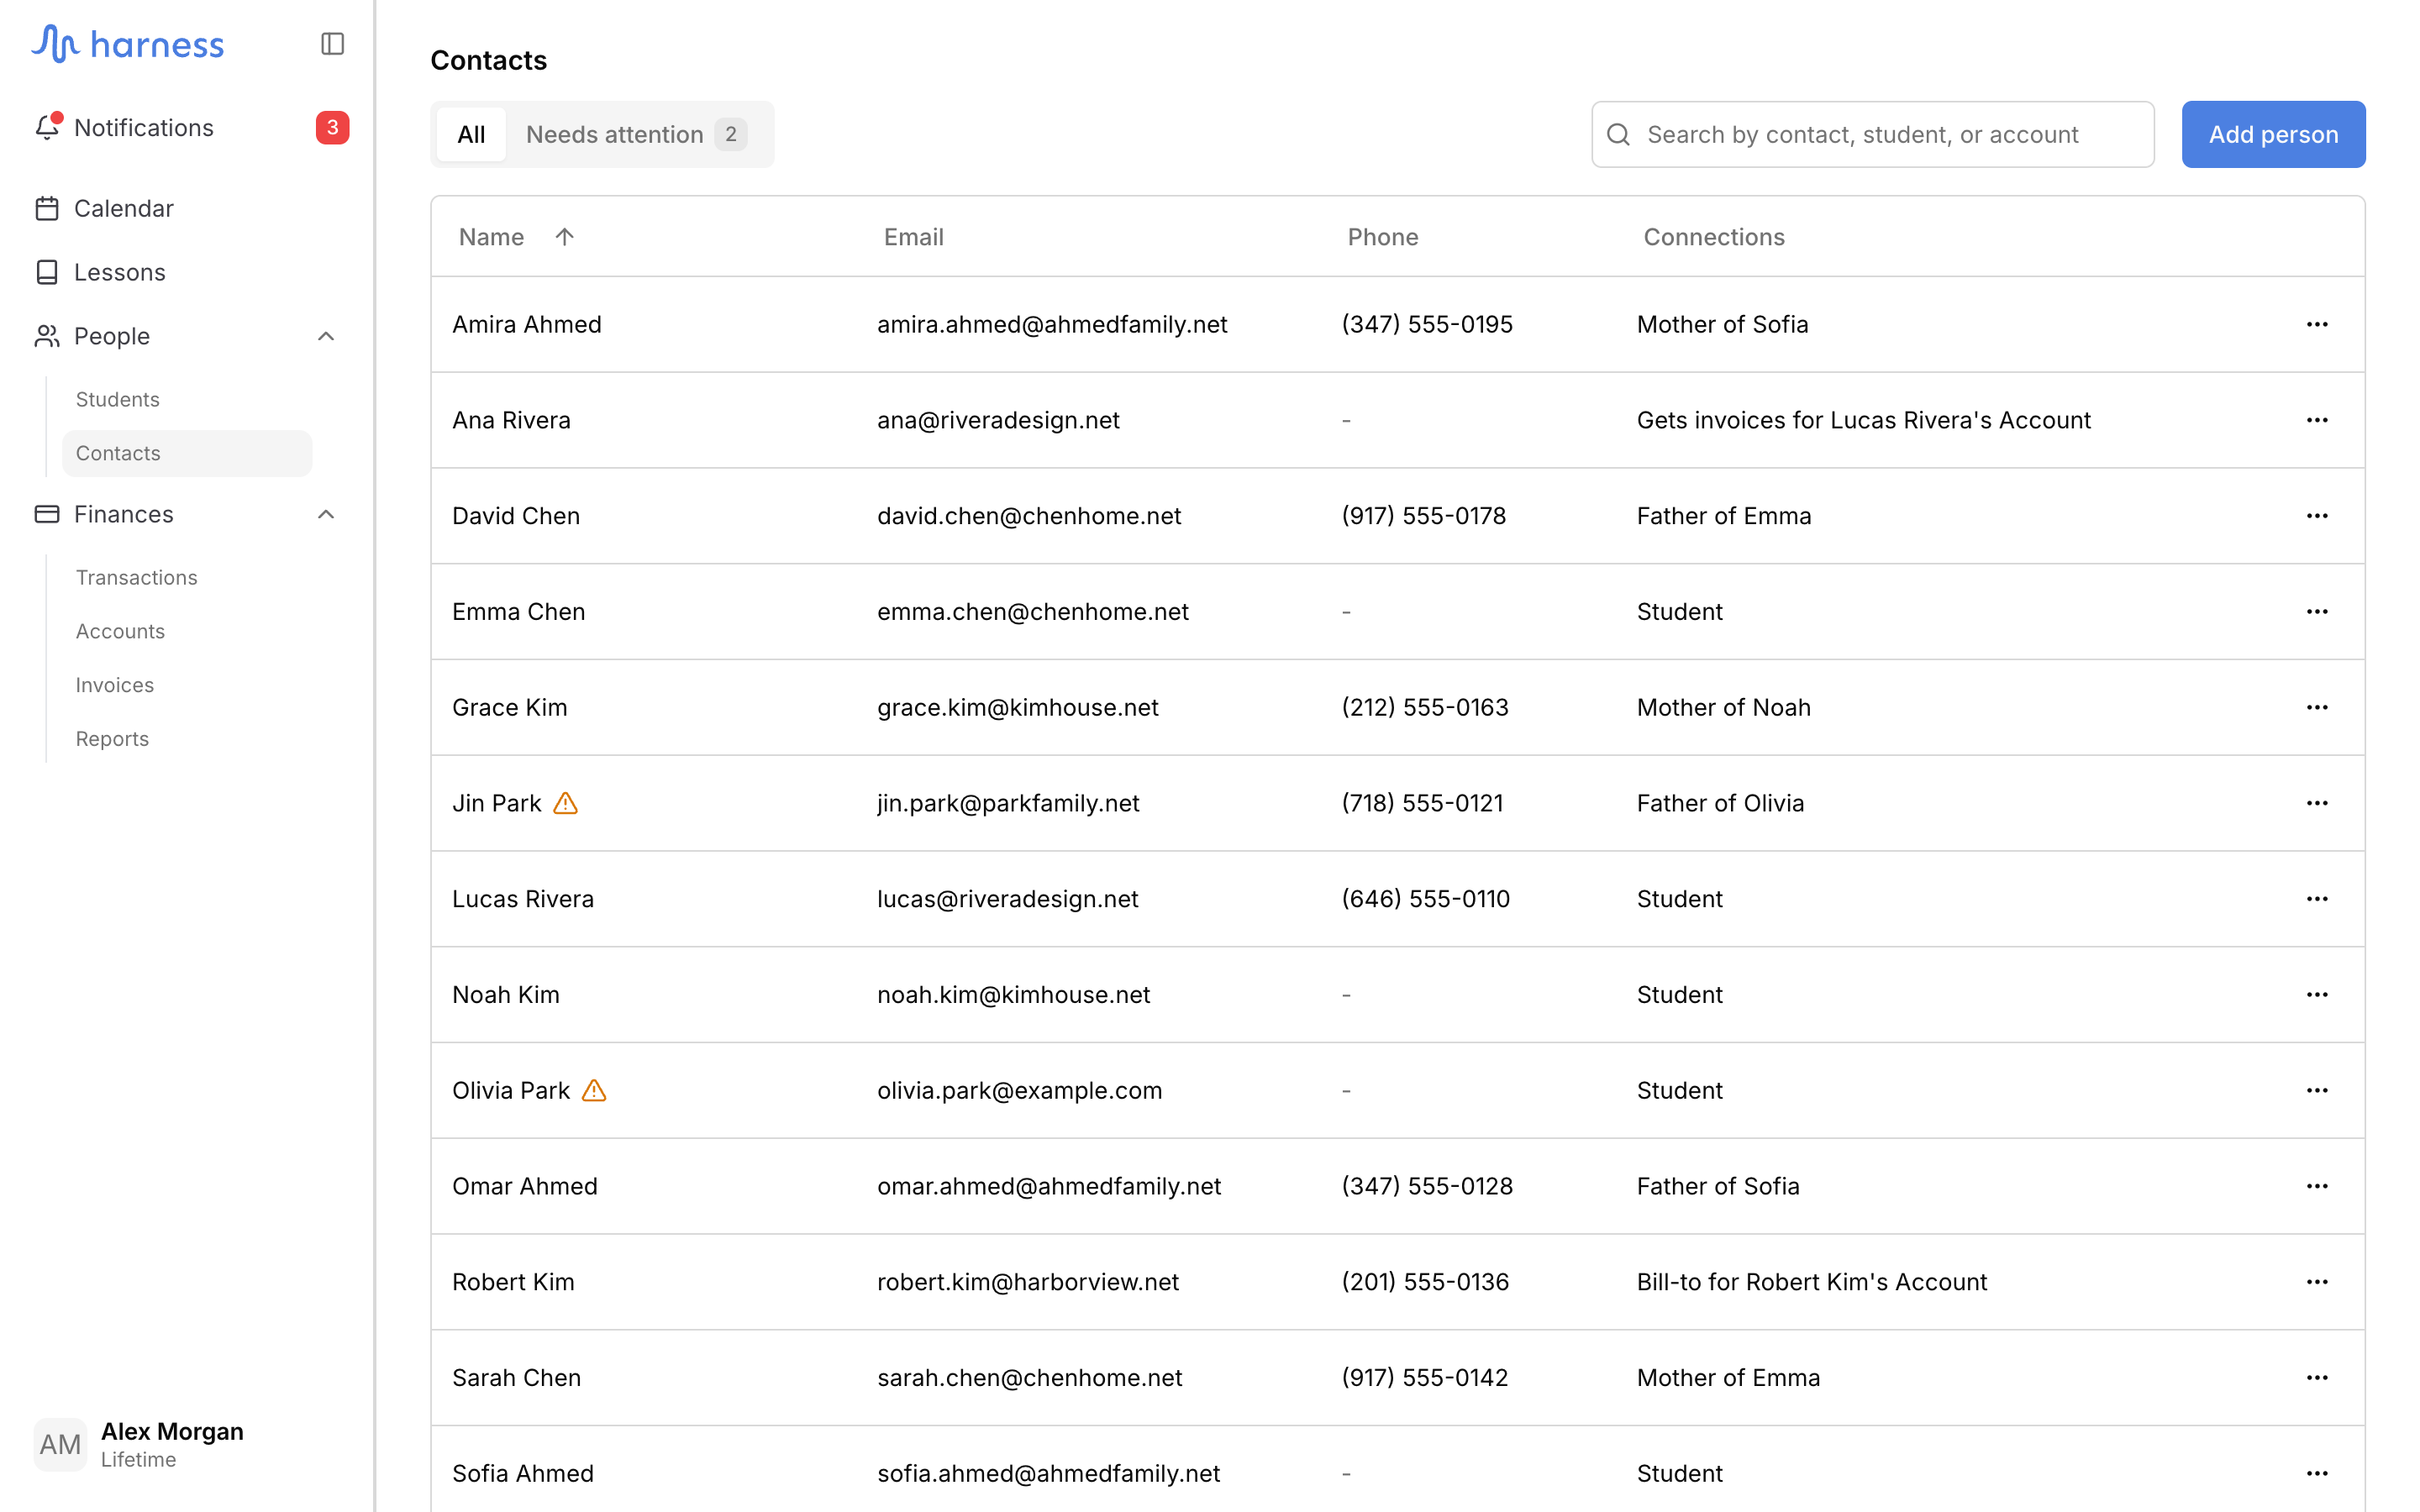Screen dimensions: 2420x1512
Task: Collapse the Finances section chevron
Action: point(326,514)
